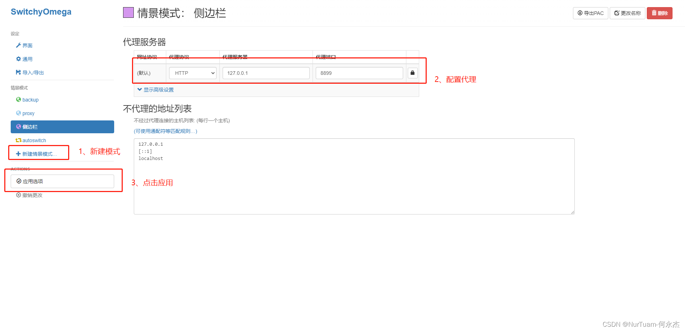Click the purple globe icon for 侧边栏

[x=19, y=126]
